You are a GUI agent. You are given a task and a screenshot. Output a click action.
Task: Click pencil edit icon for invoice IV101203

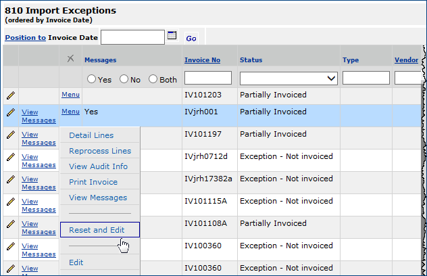pyautogui.click(x=11, y=95)
